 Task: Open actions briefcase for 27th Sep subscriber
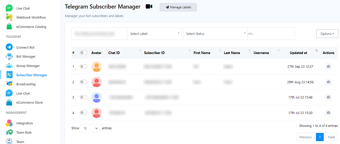pyautogui.click(x=328, y=66)
